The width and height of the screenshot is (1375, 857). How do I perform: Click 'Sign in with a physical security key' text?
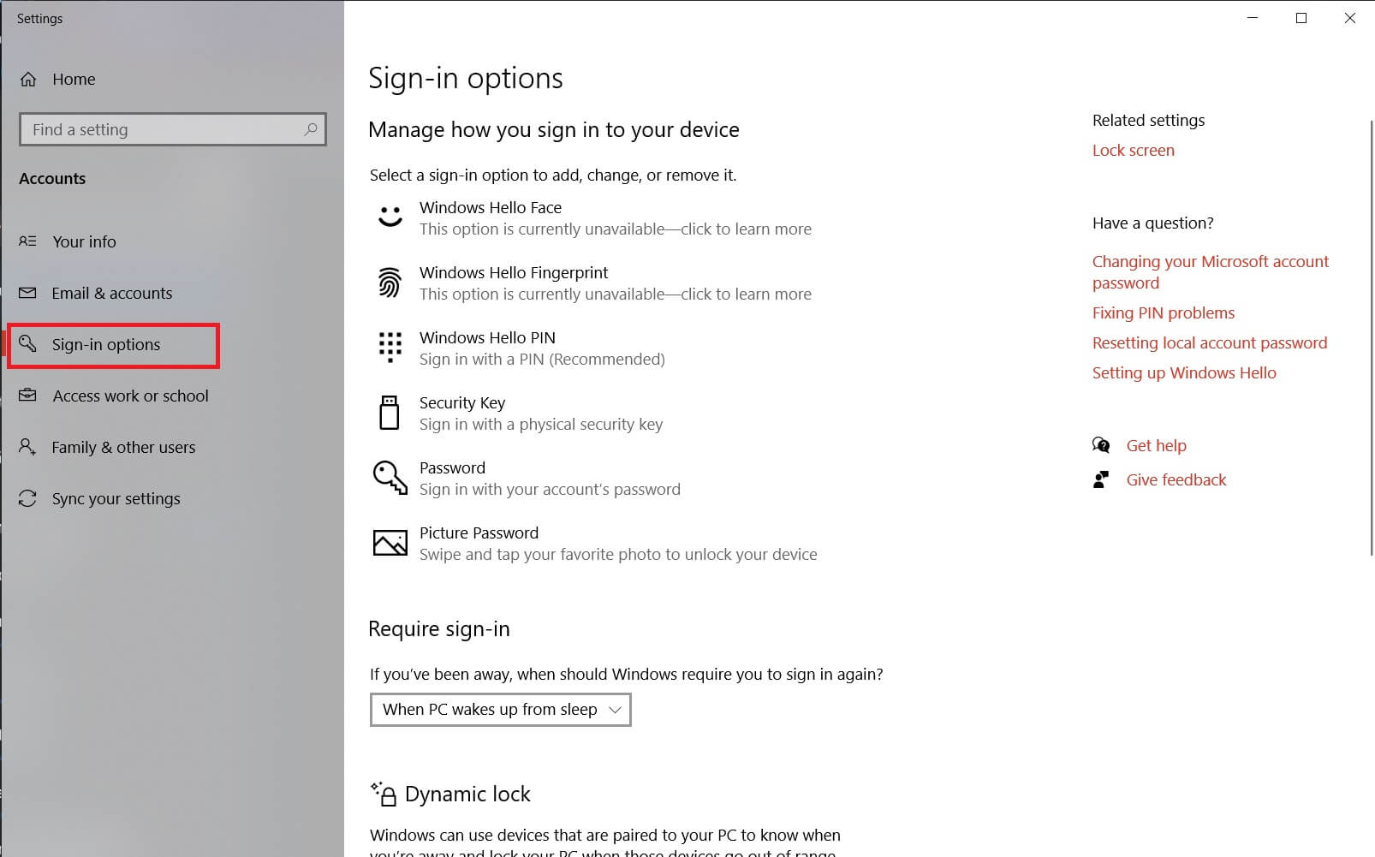(x=541, y=425)
